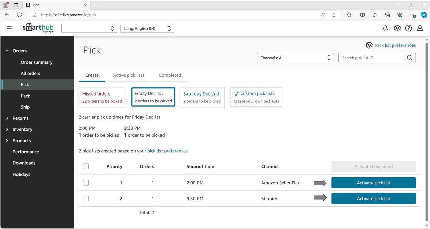
Task: Collapse the Orders section
Action: tap(7, 51)
